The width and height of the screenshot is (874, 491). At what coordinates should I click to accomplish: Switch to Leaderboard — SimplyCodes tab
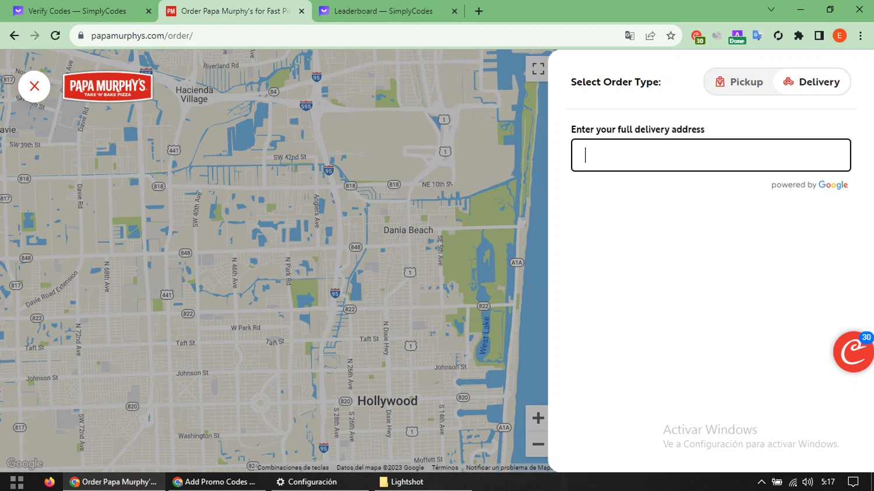(x=383, y=11)
